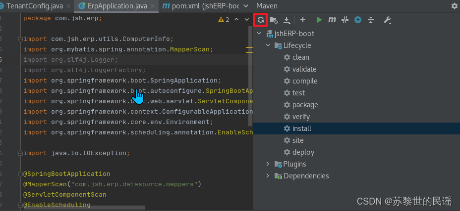The width and height of the screenshot is (460, 211).
Task: Click the editor vertical scrollbar
Action: tap(250, 76)
